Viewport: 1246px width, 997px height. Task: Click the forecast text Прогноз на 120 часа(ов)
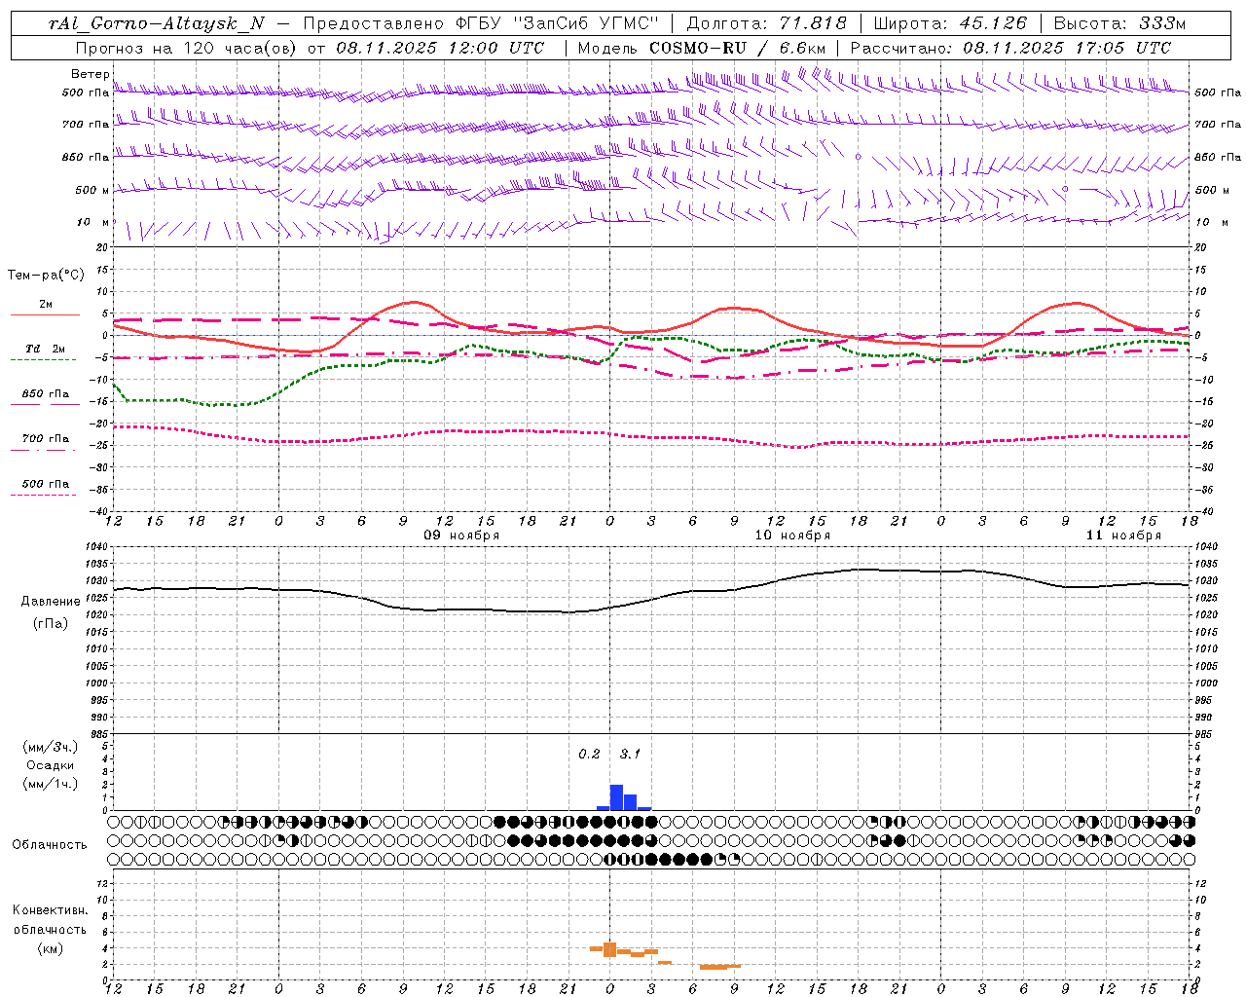pyautogui.click(x=187, y=48)
